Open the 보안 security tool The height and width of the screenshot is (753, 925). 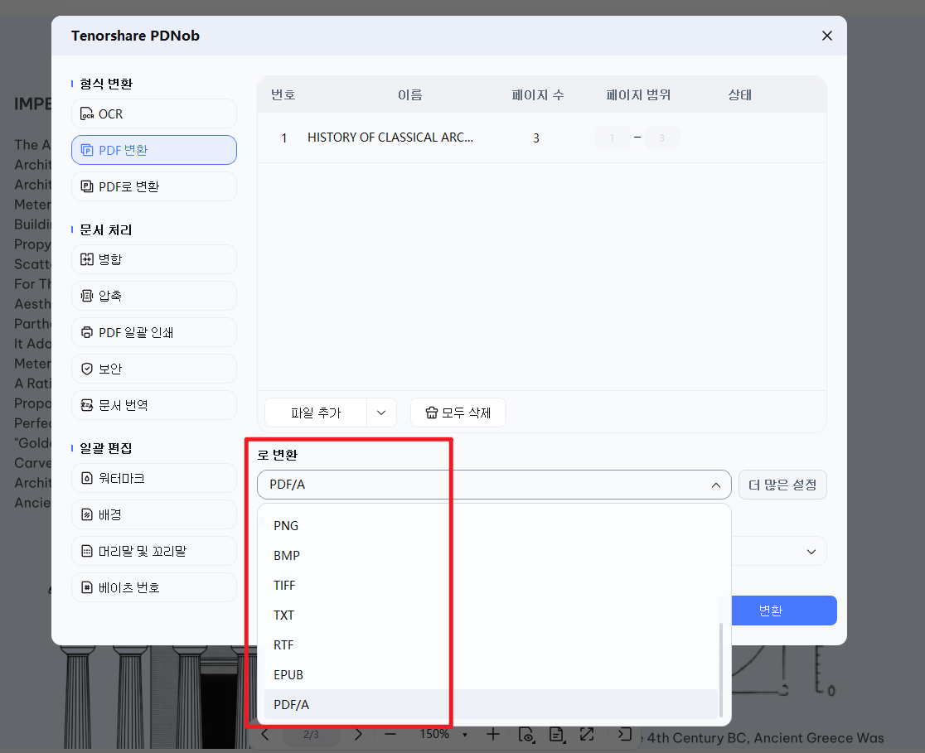click(x=154, y=369)
